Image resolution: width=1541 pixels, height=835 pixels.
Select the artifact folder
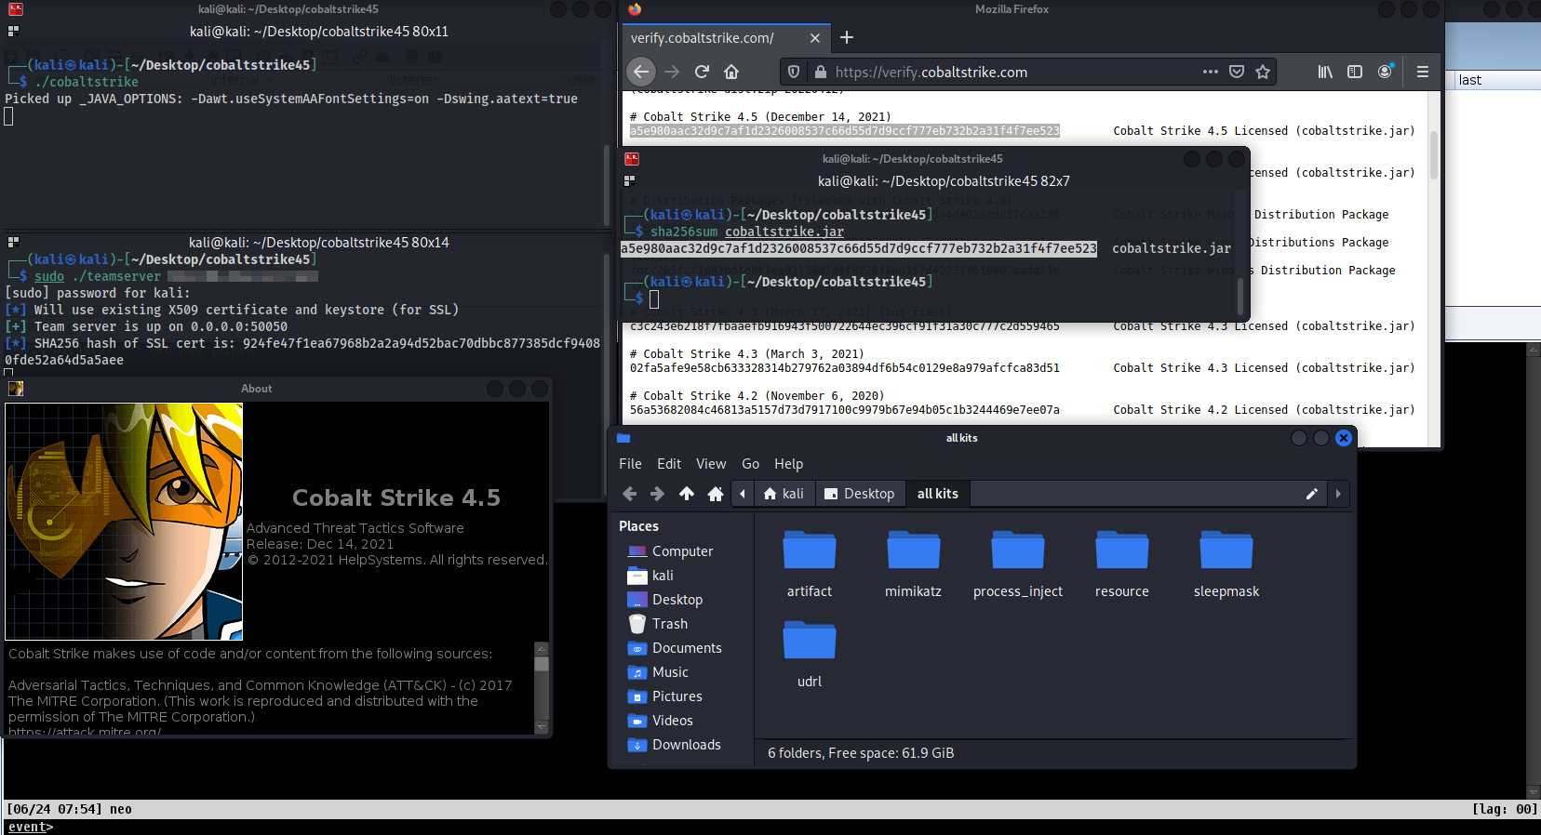pyautogui.click(x=810, y=563)
